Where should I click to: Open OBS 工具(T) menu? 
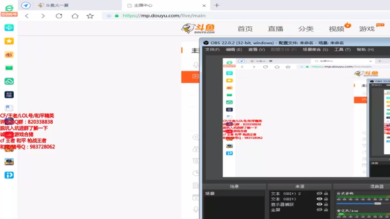tap(342, 50)
